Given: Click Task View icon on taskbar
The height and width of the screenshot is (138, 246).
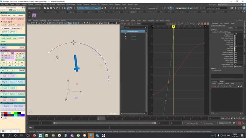Looking at the screenshot, I should click(22, 135).
